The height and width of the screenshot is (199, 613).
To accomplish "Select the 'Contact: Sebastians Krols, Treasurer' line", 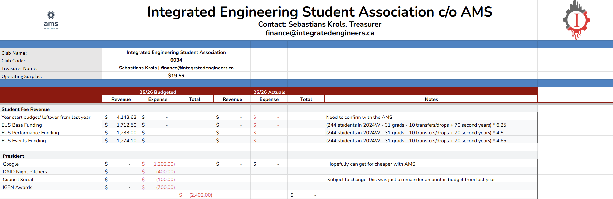I will pyautogui.click(x=319, y=24).
